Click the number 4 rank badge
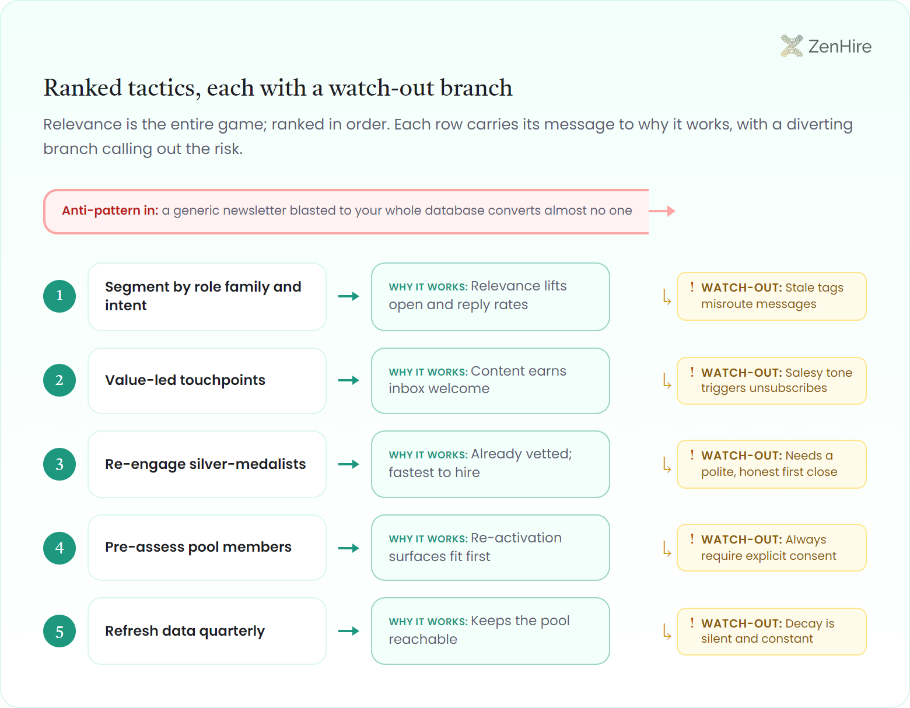Viewport: 910px width, 708px height. tap(60, 548)
